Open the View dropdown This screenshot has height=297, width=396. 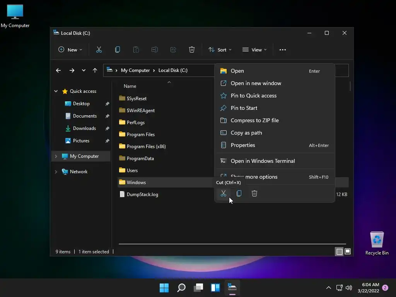(254, 50)
